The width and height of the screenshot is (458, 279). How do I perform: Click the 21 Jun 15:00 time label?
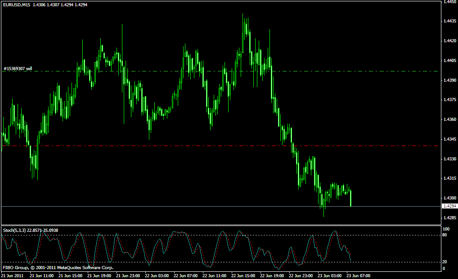tap(70, 276)
